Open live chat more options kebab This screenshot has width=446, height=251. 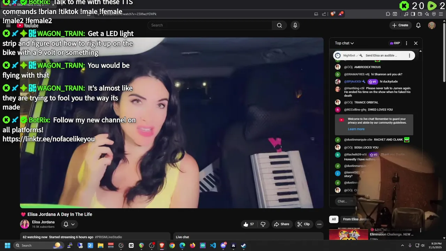406,43
